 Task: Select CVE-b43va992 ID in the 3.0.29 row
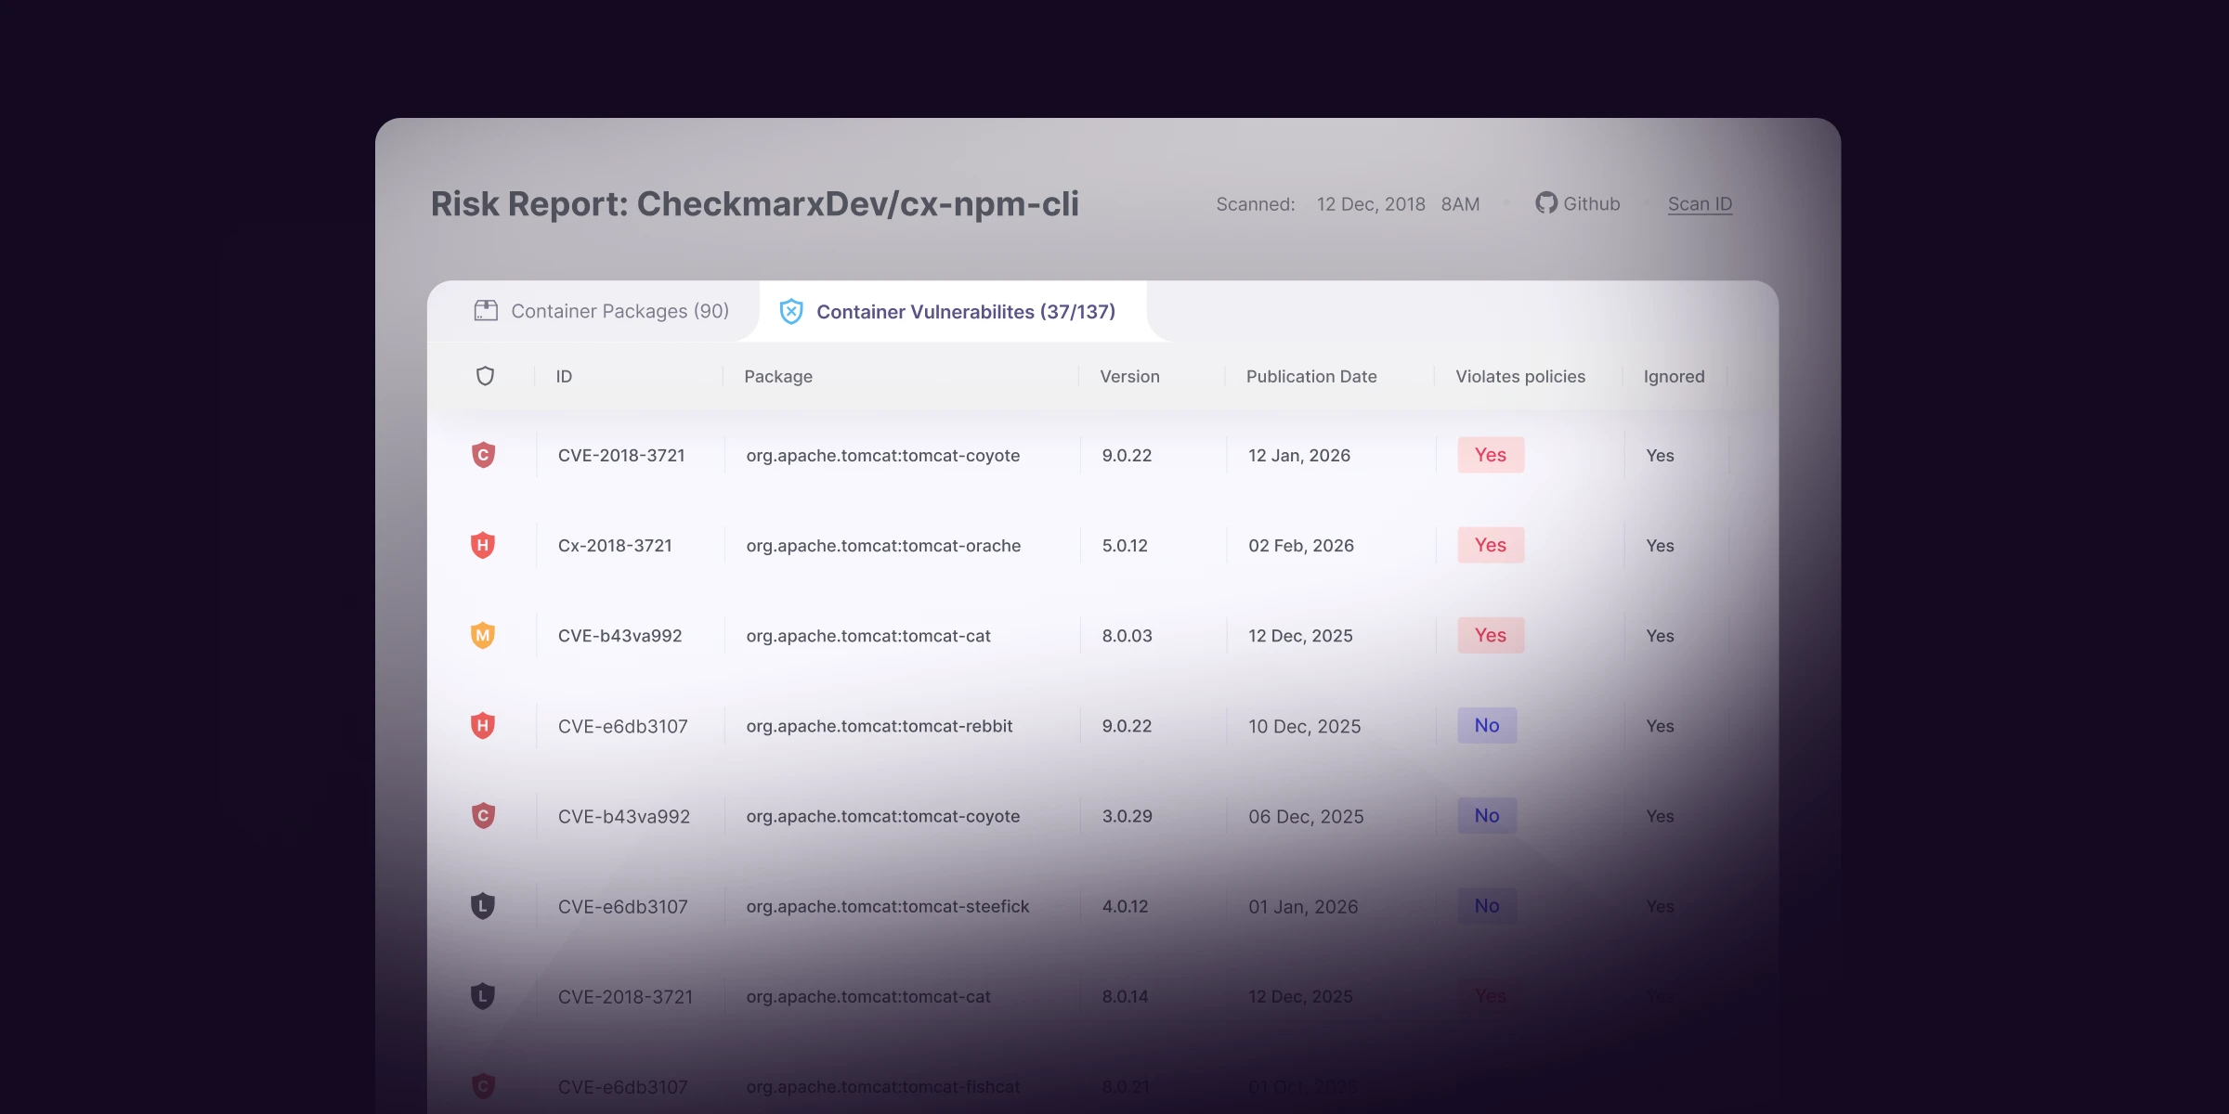(624, 816)
